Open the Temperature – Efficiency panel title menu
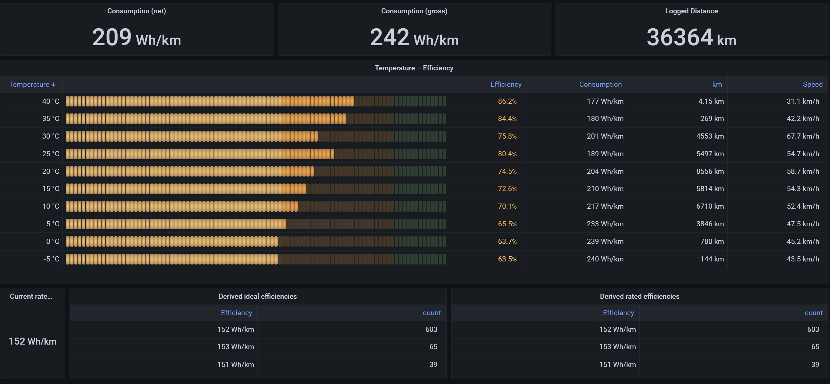Image resolution: width=830 pixels, height=384 pixels. click(414, 68)
